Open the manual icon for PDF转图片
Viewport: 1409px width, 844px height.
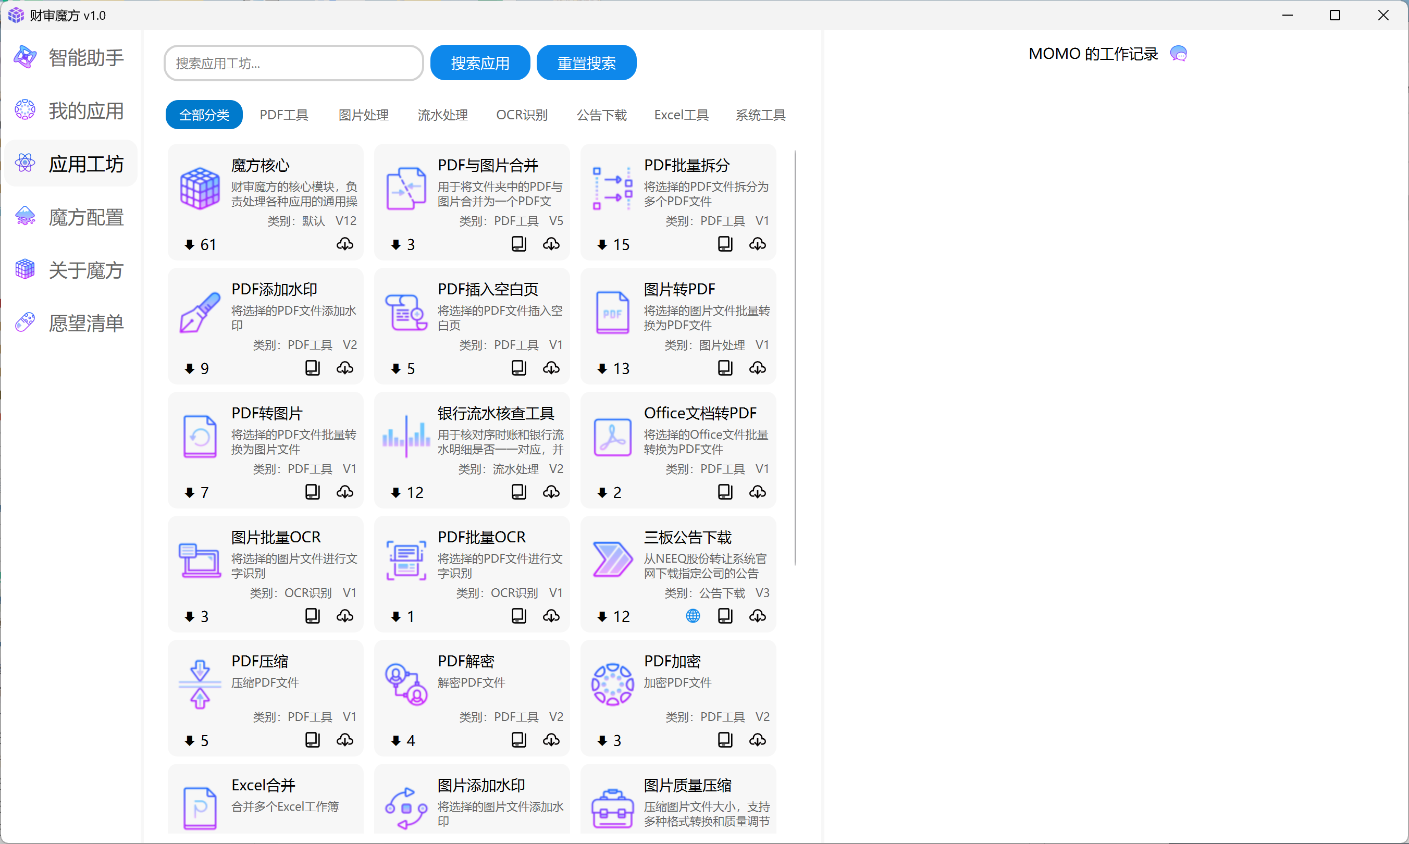coord(312,492)
